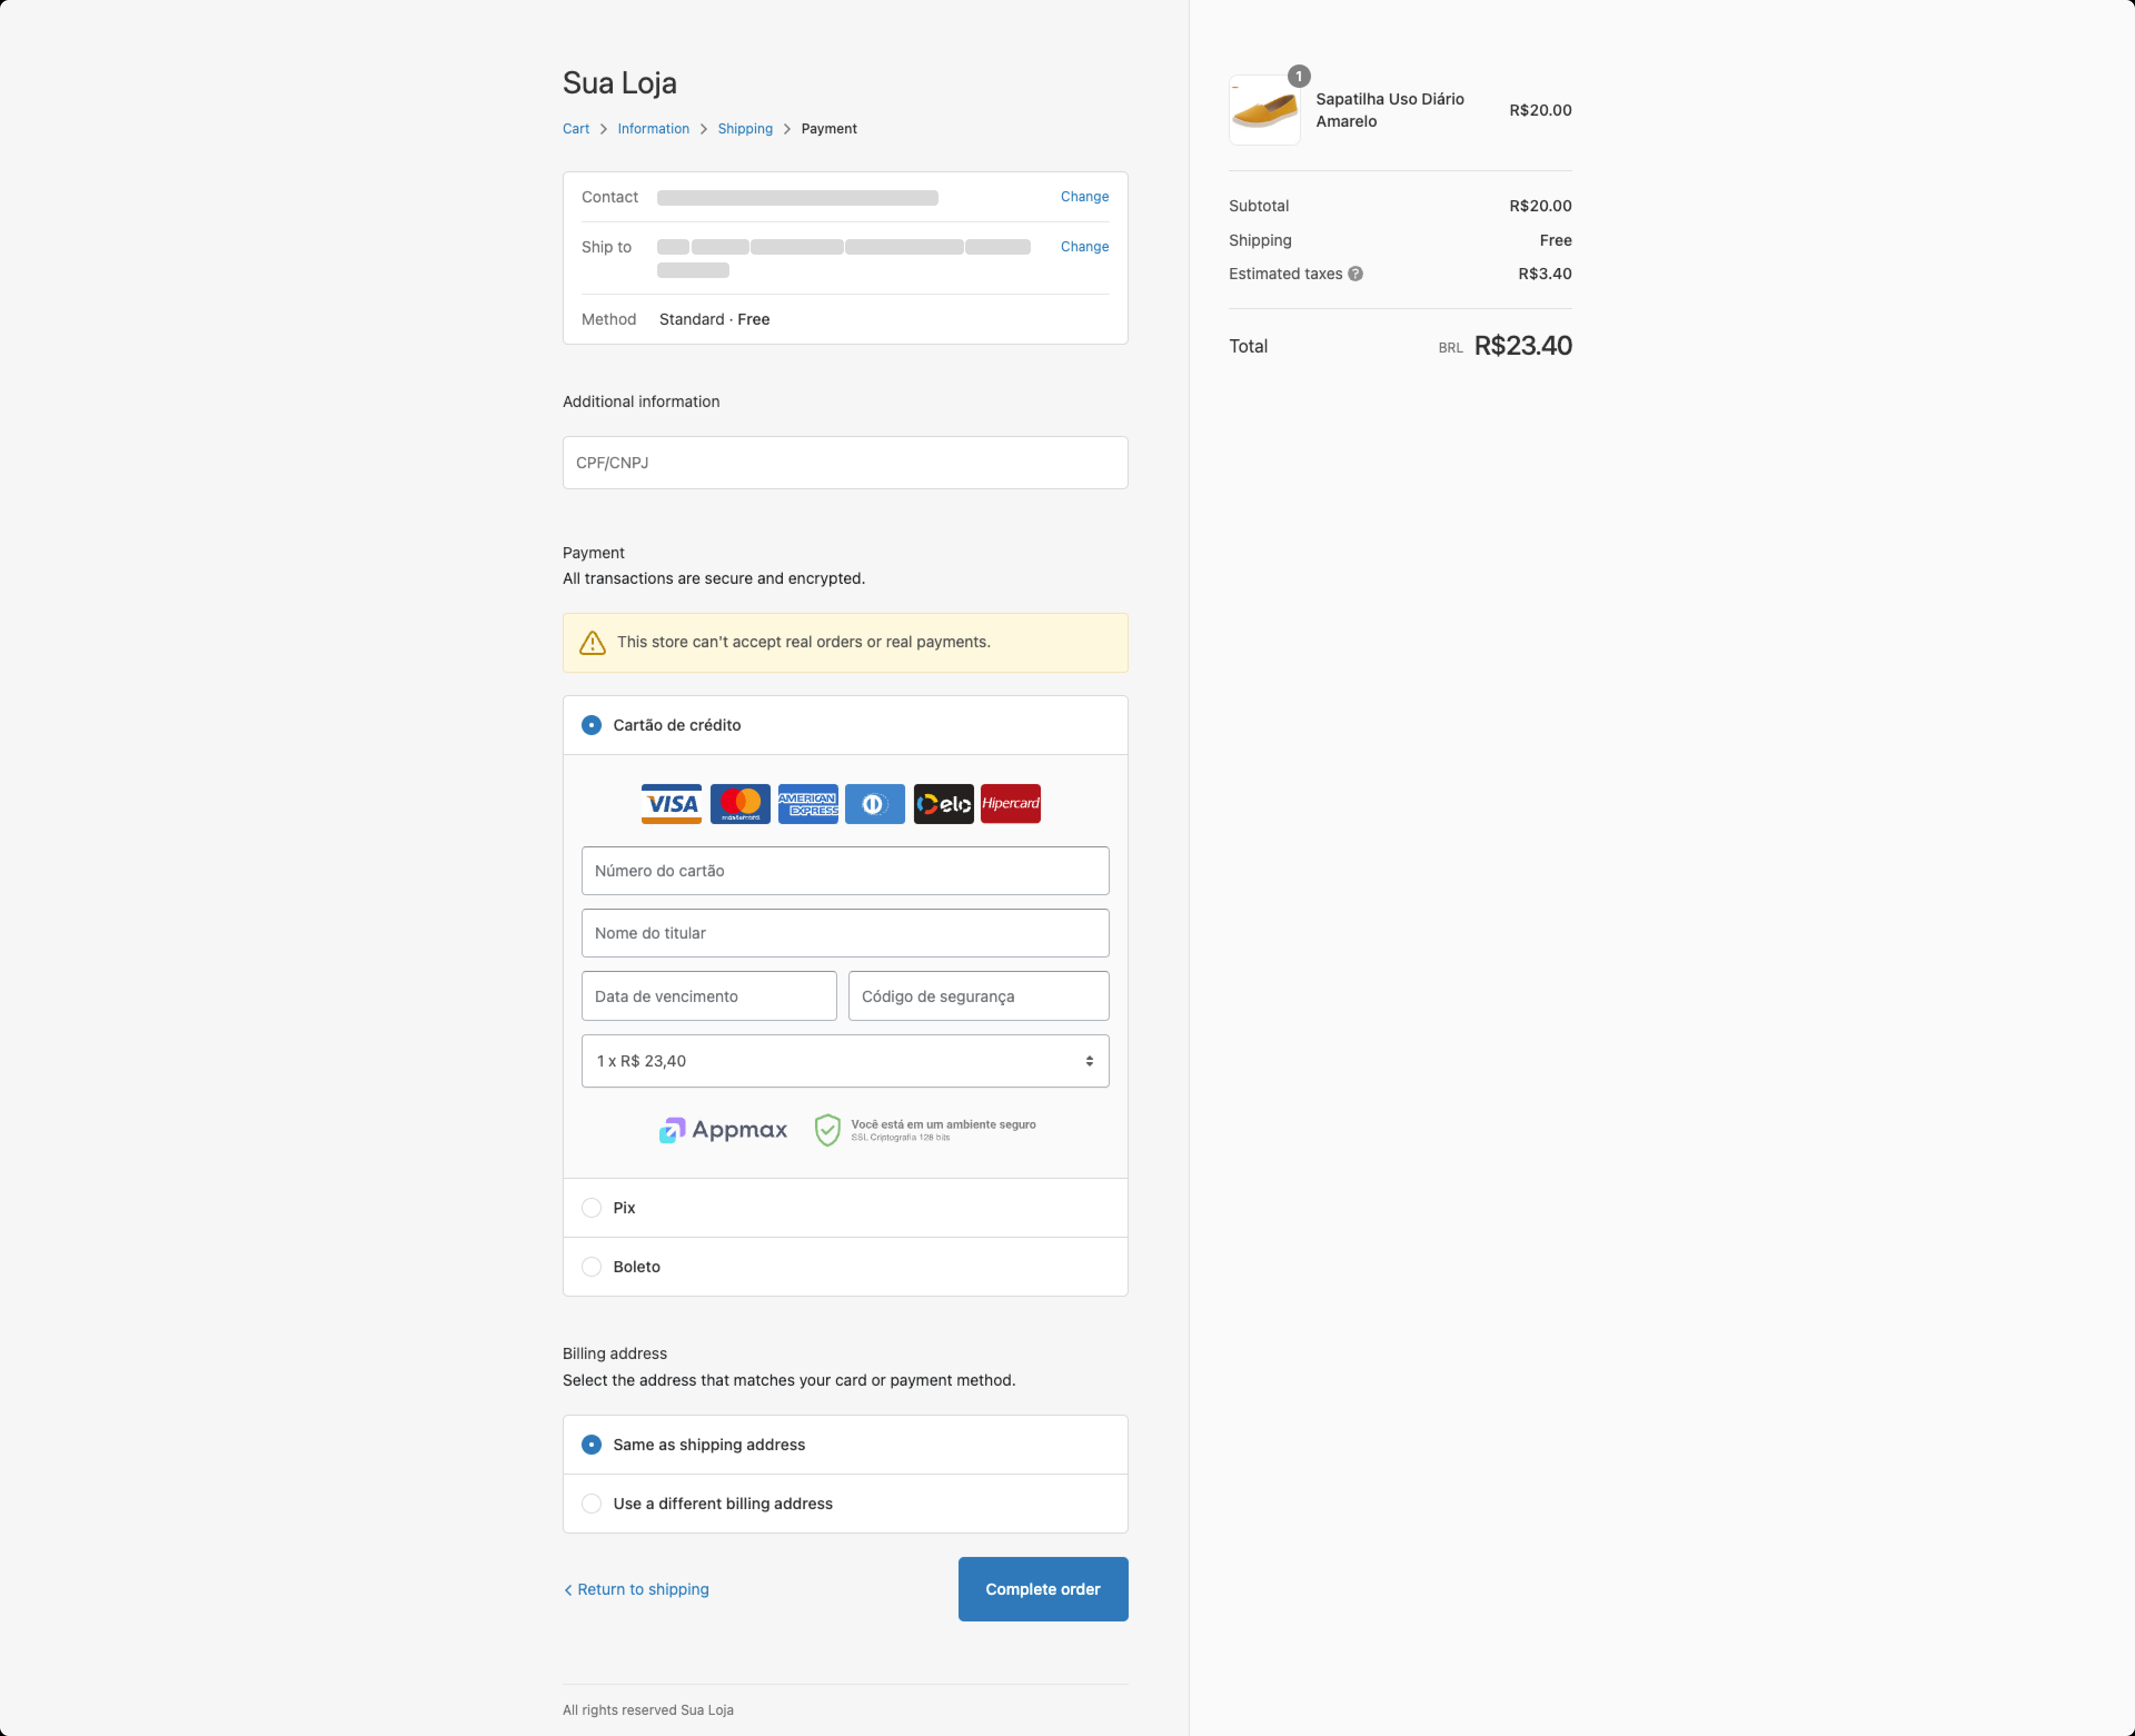Click the Mastercard logo

740,804
